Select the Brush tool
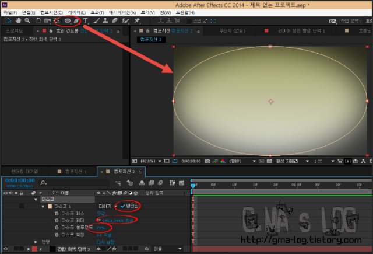This screenshot has width=373, height=254. tap(97, 21)
